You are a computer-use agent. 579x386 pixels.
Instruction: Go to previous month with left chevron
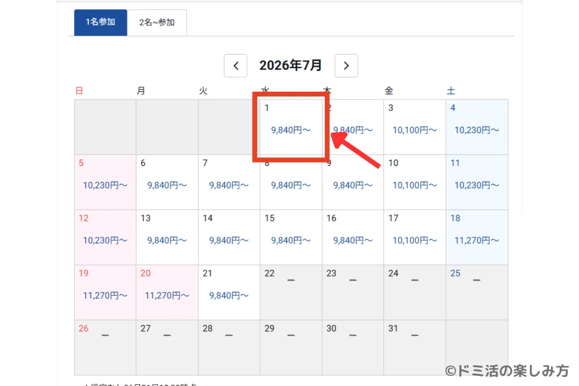click(235, 66)
